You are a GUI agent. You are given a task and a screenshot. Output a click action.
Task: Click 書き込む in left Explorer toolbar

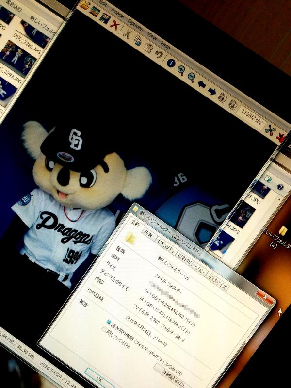pyautogui.click(x=14, y=7)
